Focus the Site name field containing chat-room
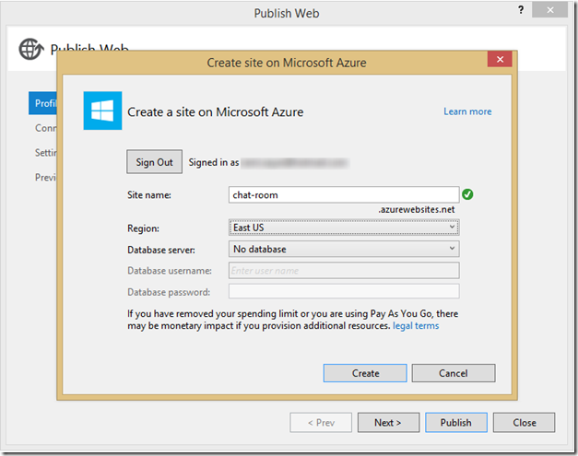Viewport: 578px width, 456px height. pos(344,194)
